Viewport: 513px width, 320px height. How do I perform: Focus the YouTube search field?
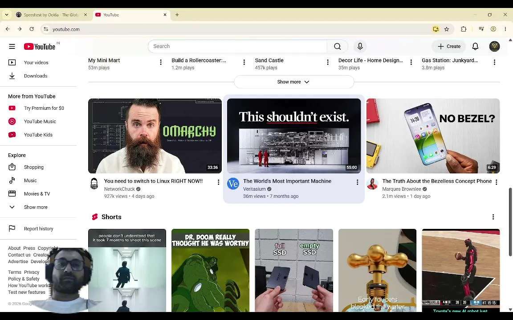tap(237, 46)
